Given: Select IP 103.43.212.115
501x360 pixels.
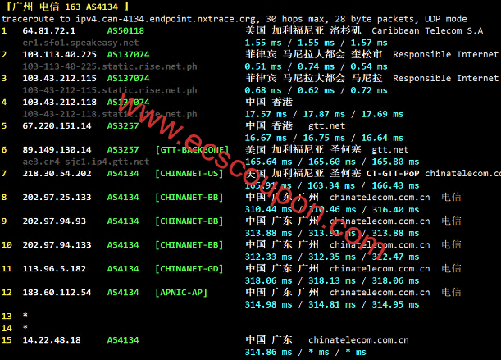Looking at the screenshot, I should tap(59, 79).
